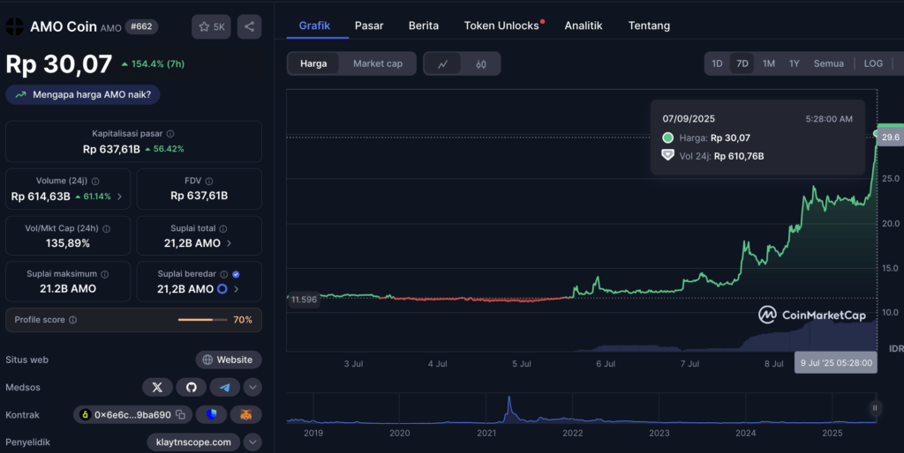Click the 2021 spike on overview timeline

pyautogui.click(x=509, y=409)
